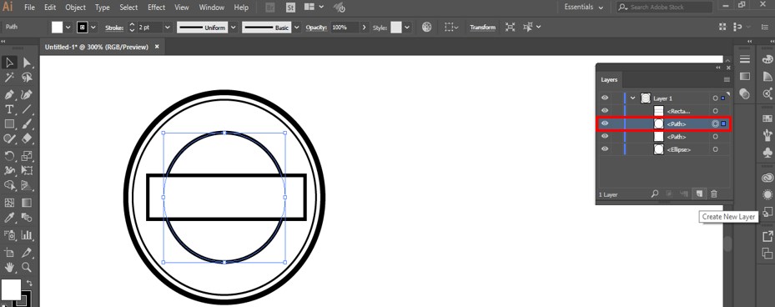Select the Artboard tool

(9, 252)
